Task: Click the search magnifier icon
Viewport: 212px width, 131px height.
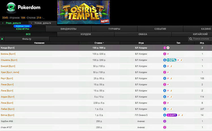Action: [x=191, y=39]
